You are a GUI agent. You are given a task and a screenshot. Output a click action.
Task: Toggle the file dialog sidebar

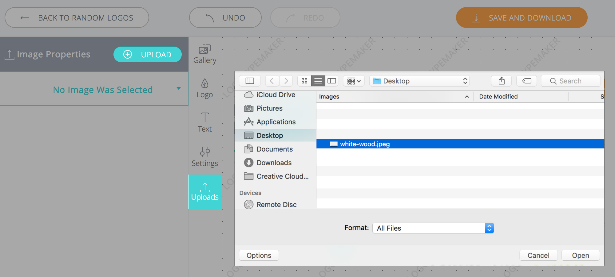(250, 81)
